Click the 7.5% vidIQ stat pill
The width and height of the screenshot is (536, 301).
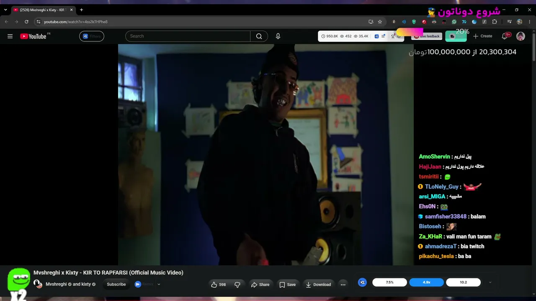(x=389, y=283)
